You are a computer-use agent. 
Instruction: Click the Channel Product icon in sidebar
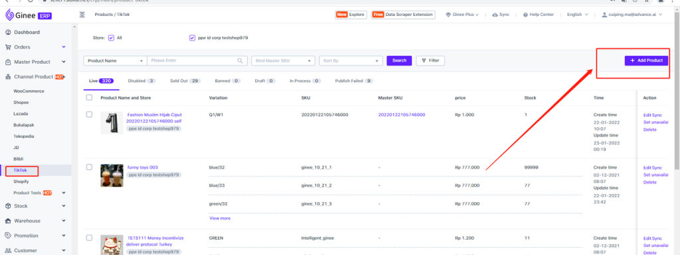click(x=8, y=77)
